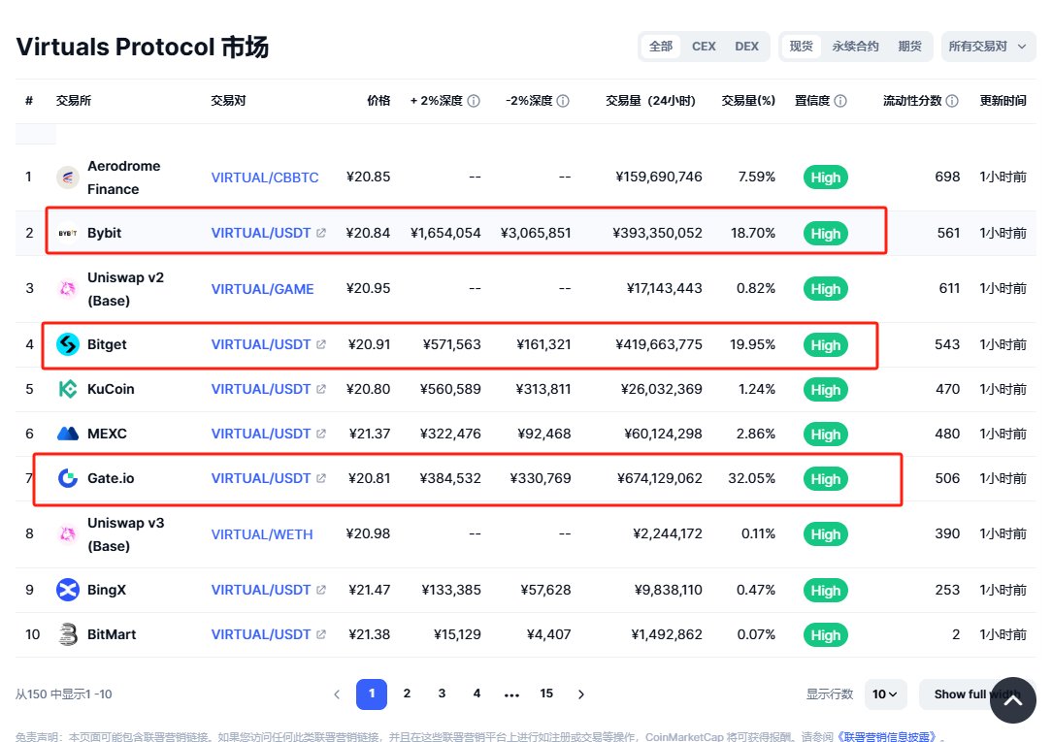1052x742 pixels.
Task: Open the -2% depth info tooltip icon
Action: pos(563,101)
